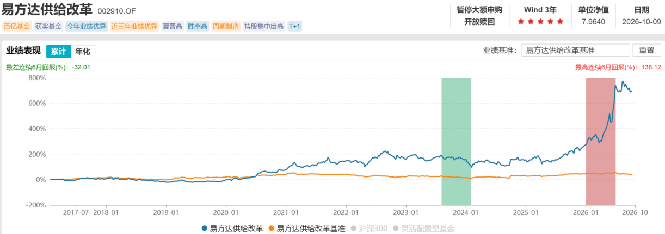
Task: Click the 胜率高 tag
Action: point(198,26)
